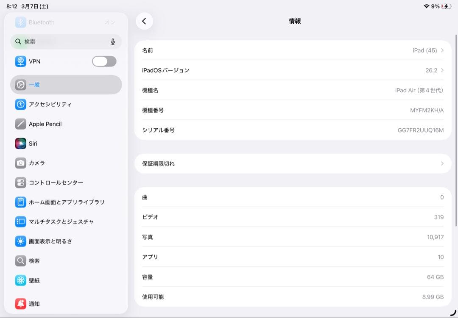Click the 写真 count 10,917
The width and height of the screenshot is (458, 318).
point(435,237)
